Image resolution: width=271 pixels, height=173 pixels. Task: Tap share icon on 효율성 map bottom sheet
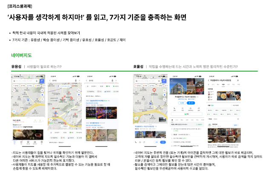pos(144,142)
